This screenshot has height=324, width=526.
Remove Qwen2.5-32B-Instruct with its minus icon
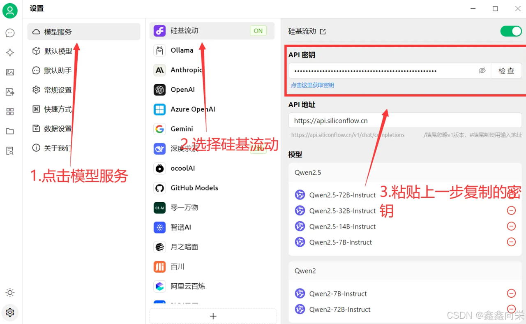(511, 211)
